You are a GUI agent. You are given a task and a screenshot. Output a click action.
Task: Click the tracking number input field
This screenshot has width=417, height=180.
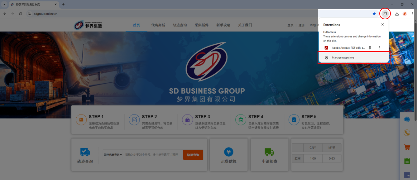(153, 155)
